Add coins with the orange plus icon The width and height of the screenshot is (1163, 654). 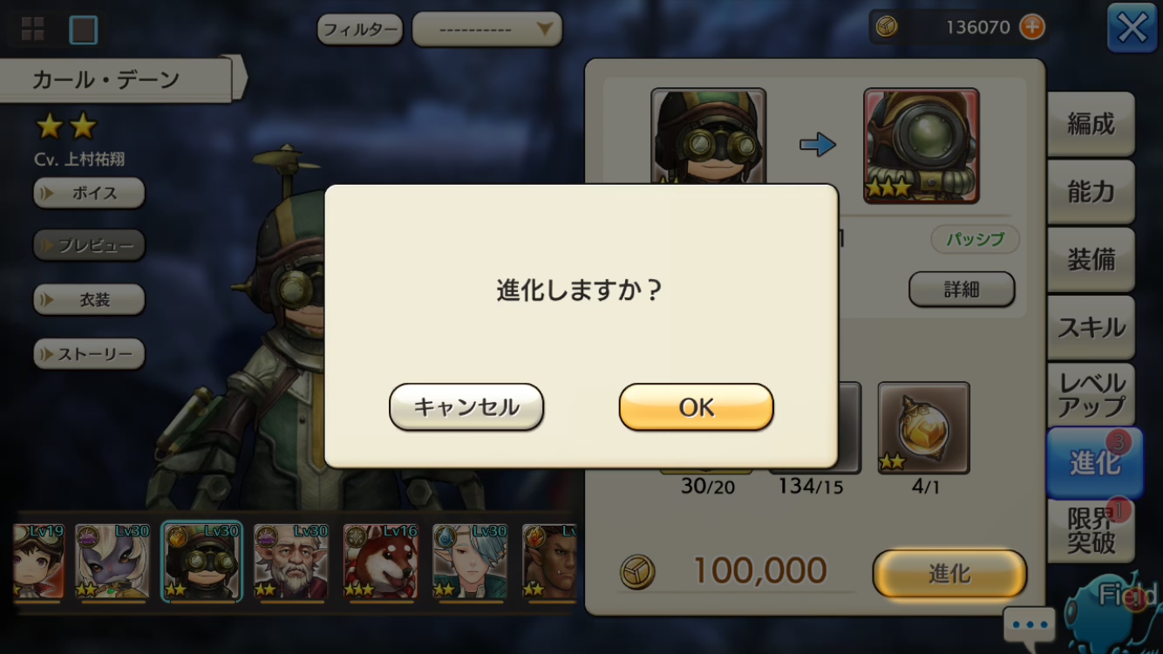tap(1031, 27)
